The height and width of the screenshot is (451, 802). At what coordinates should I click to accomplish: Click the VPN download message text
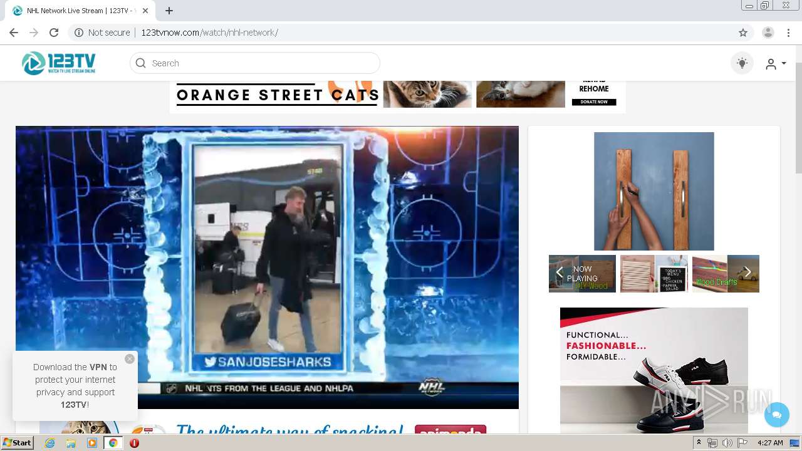click(75, 386)
